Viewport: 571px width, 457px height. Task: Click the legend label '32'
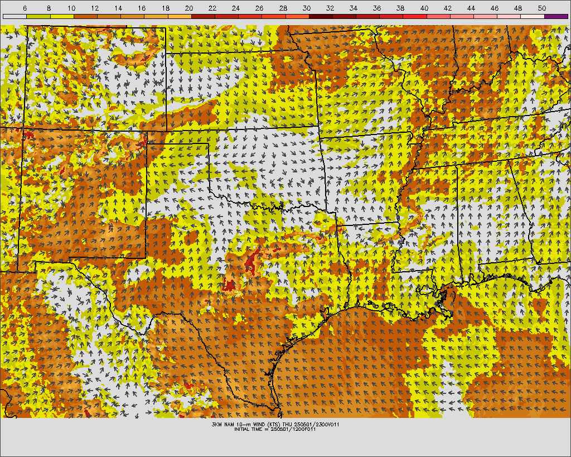point(330,8)
